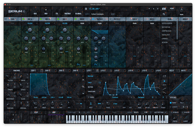This screenshot has height=128, width=196.
Task: Select the LFO point draw tool
Action: pos(164,81)
